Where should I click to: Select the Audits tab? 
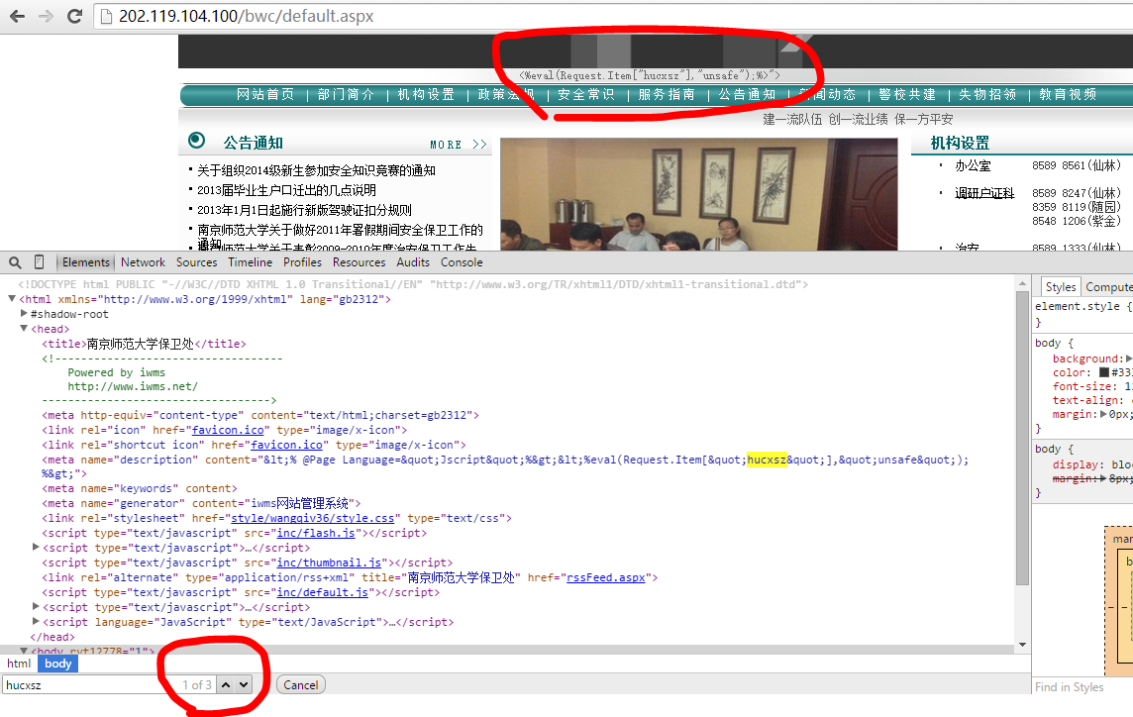click(413, 262)
